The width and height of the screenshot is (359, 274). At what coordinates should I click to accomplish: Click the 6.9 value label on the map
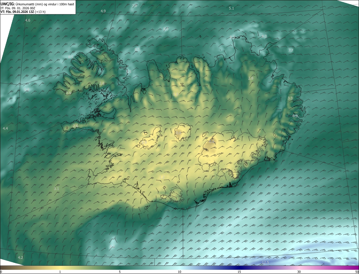coord(295,116)
